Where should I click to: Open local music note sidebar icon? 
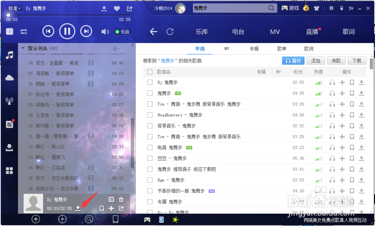point(9,55)
